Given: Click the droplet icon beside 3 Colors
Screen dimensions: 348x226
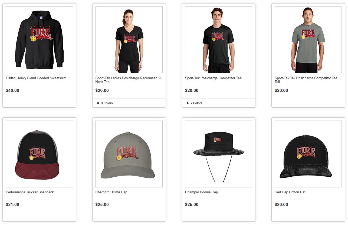Looking at the screenshot, I should click(x=98, y=103).
